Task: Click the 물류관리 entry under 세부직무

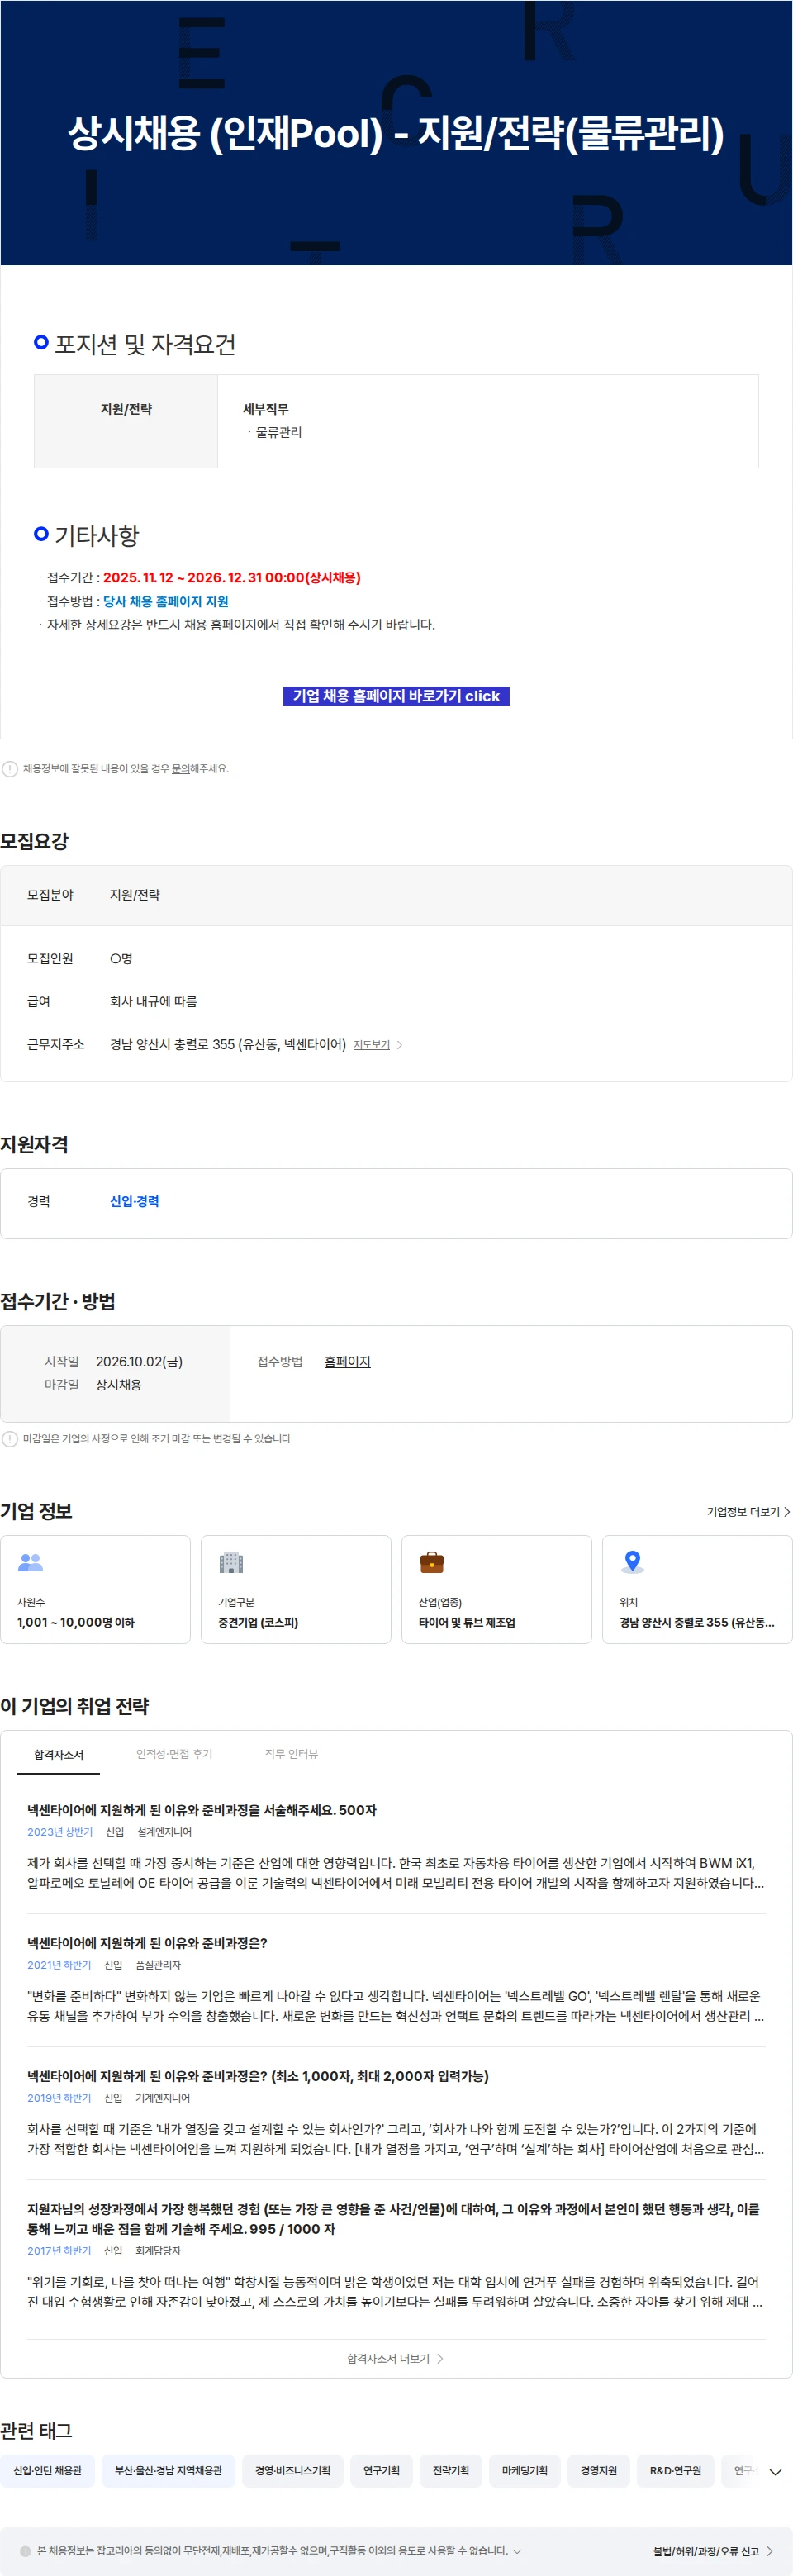Action: (x=279, y=432)
